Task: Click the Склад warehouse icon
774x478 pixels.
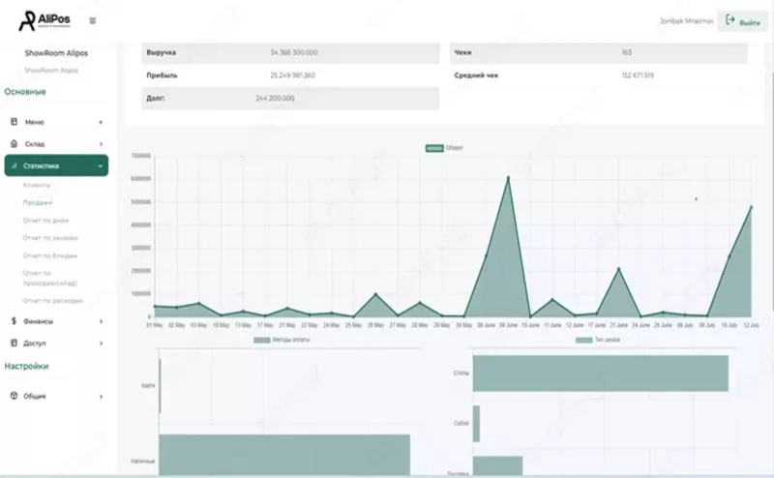Action: (x=14, y=144)
